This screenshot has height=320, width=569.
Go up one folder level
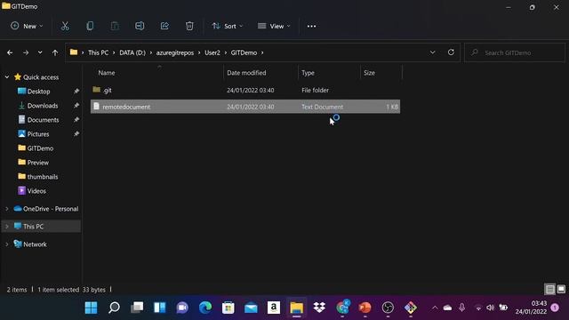pos(55,52)
